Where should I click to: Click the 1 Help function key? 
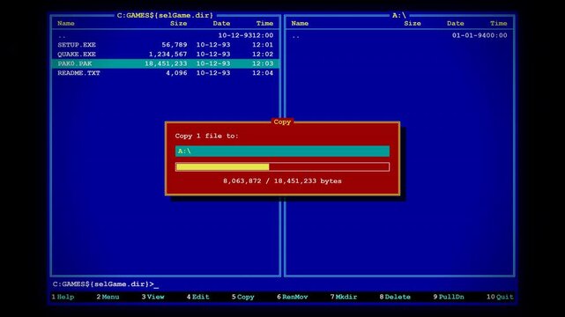point(63,297)
